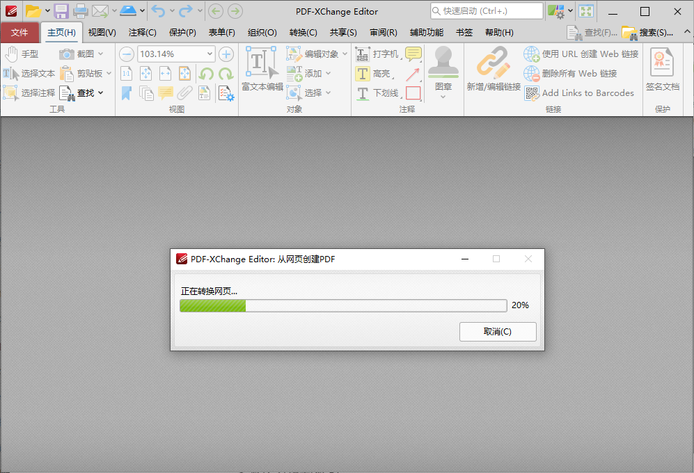Viewport: 694px width, 473px height.
Task: Use the 截图 snapshot tool
Action: [x=83, y=53]
